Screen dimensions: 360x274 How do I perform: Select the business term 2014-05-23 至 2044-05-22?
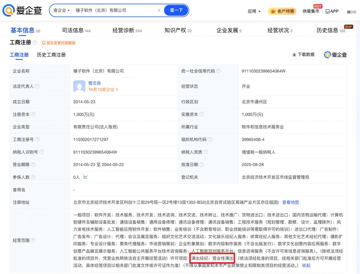coord(99,165)
